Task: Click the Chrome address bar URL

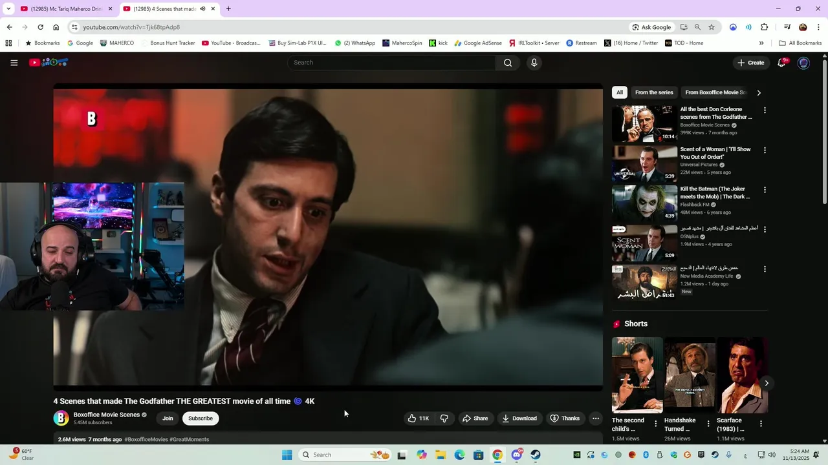Action: pos(131,27)
